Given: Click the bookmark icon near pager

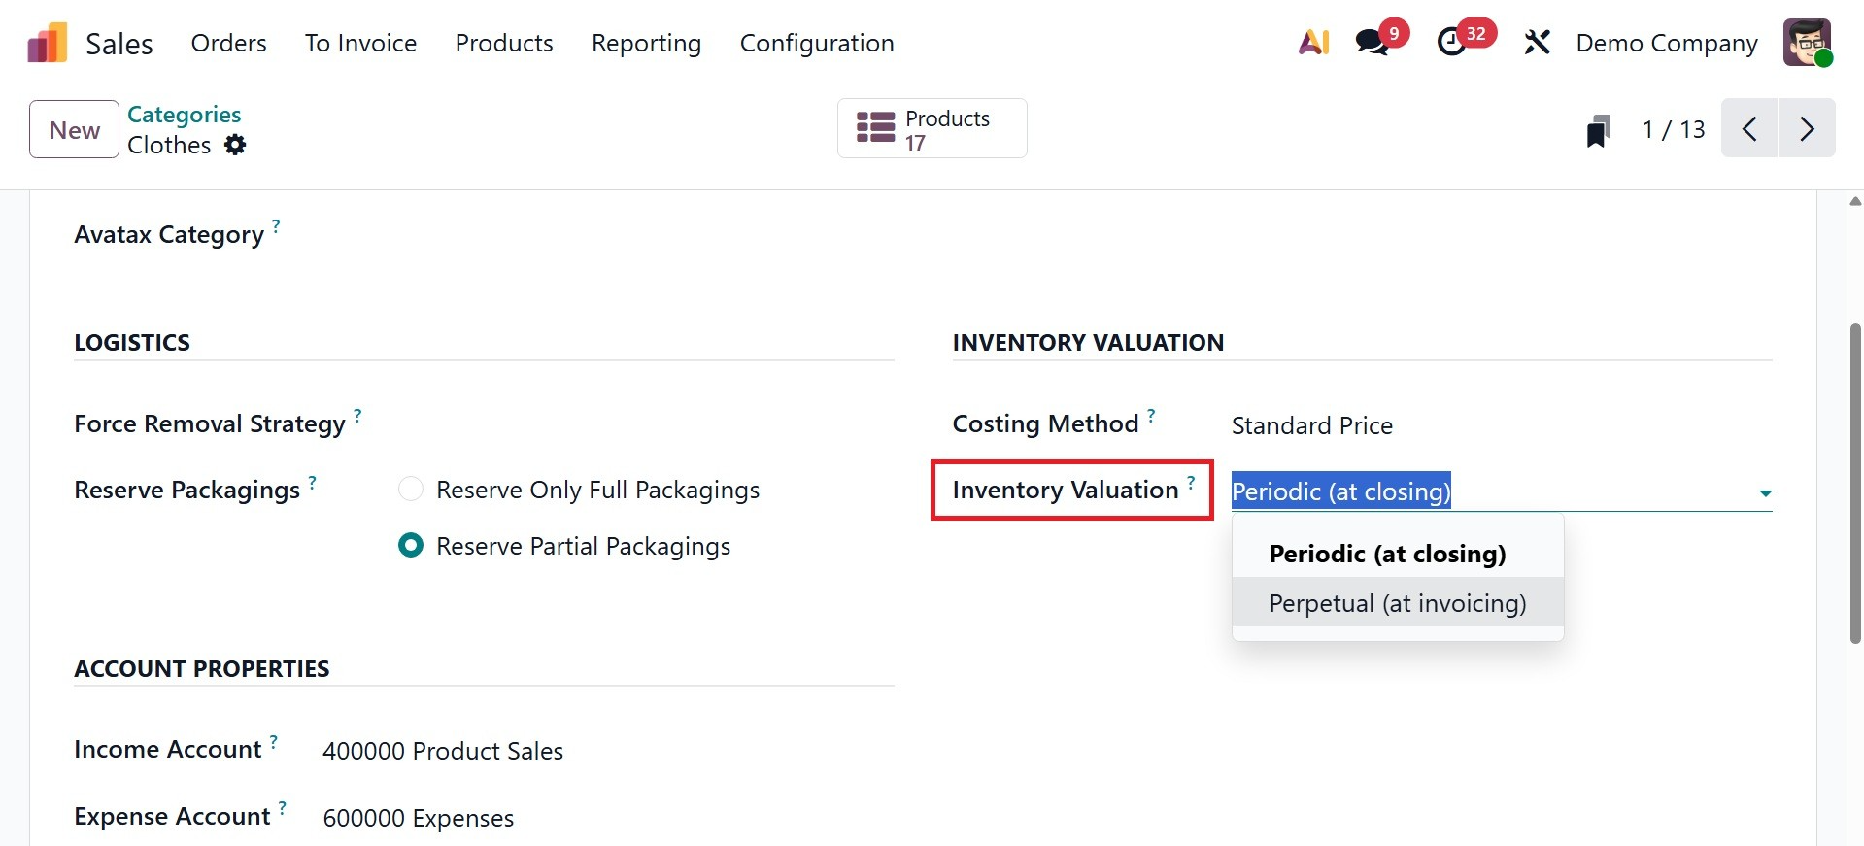Looking at the screenshot, I should [x=1598, y=130].
